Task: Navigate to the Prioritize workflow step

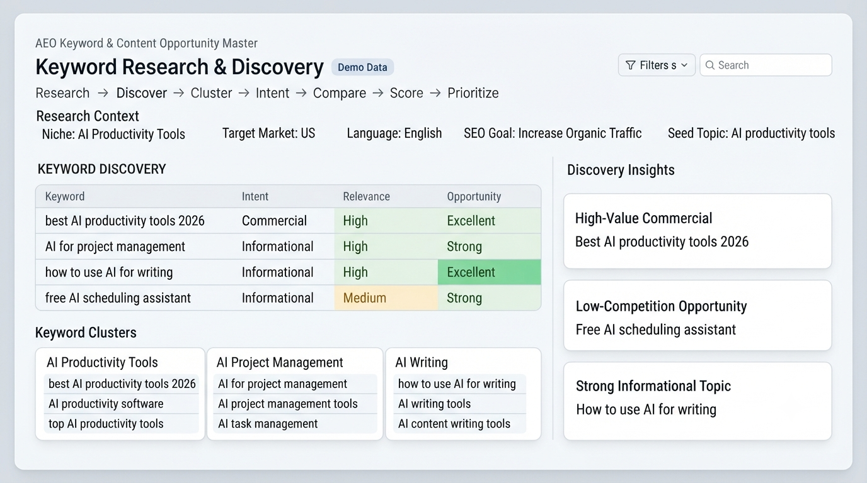Action: (473, 93)
